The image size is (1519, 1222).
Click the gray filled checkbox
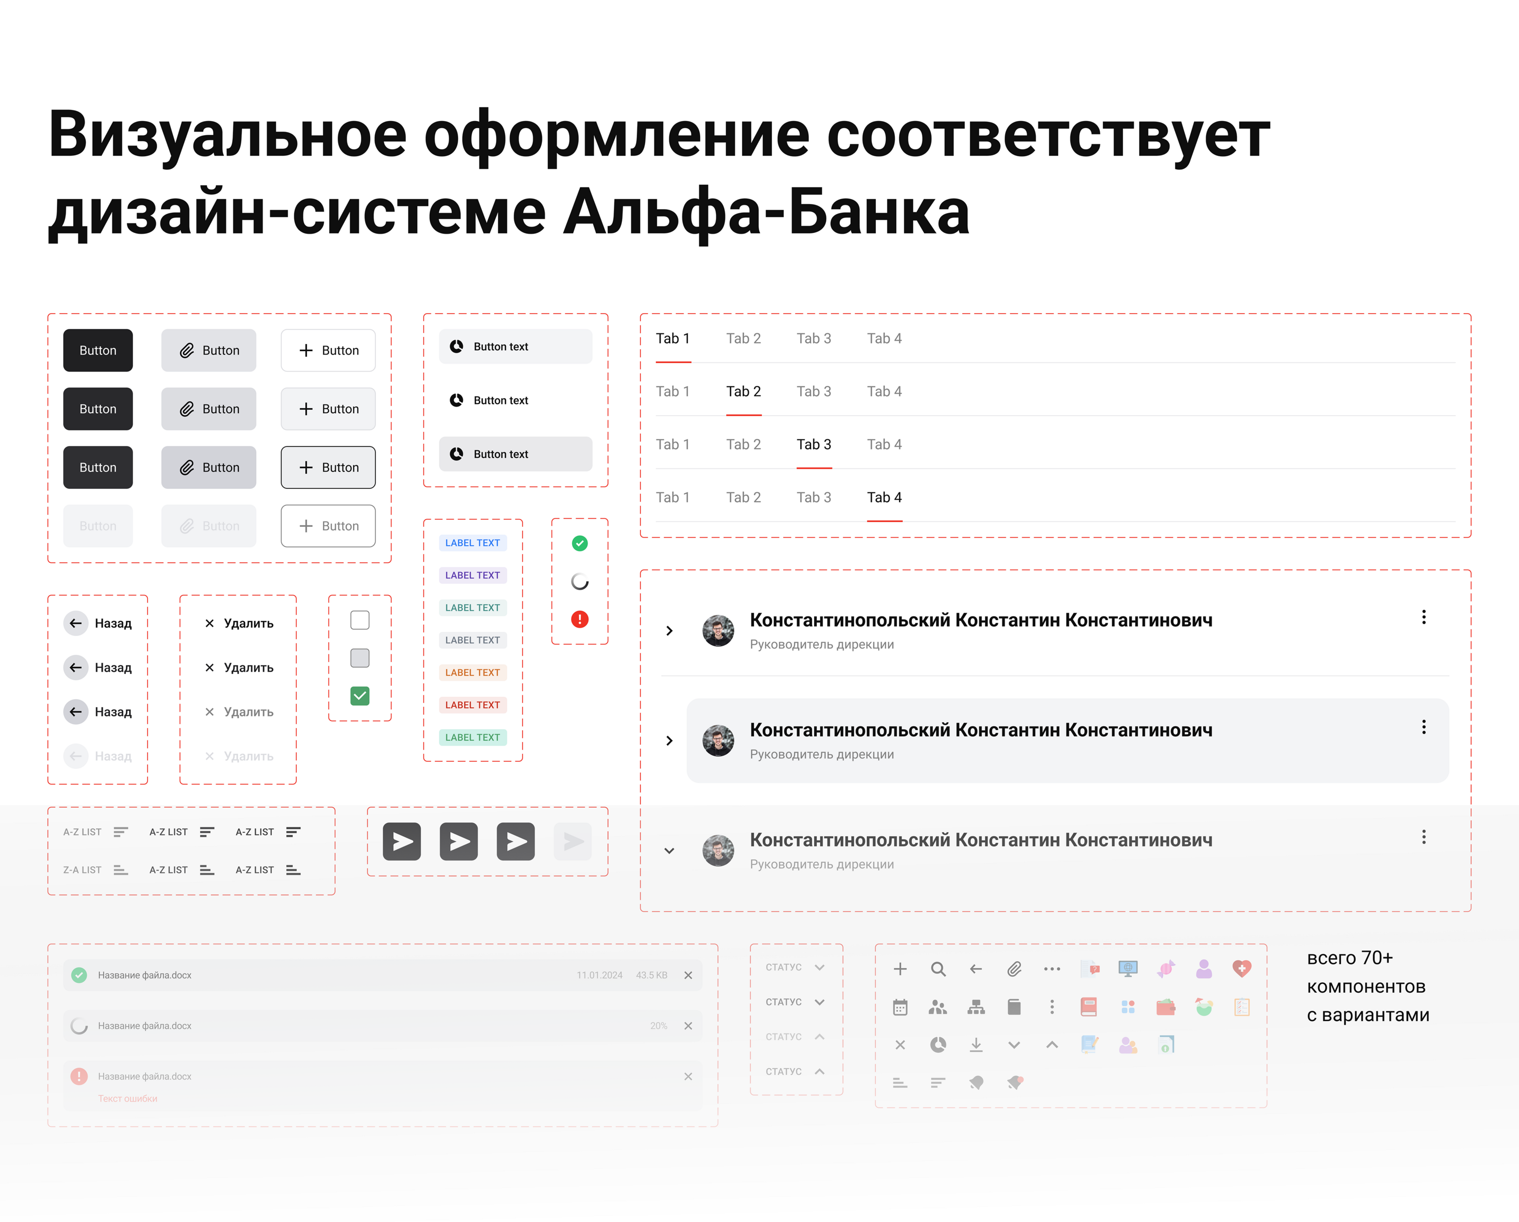tap(359, 658)
